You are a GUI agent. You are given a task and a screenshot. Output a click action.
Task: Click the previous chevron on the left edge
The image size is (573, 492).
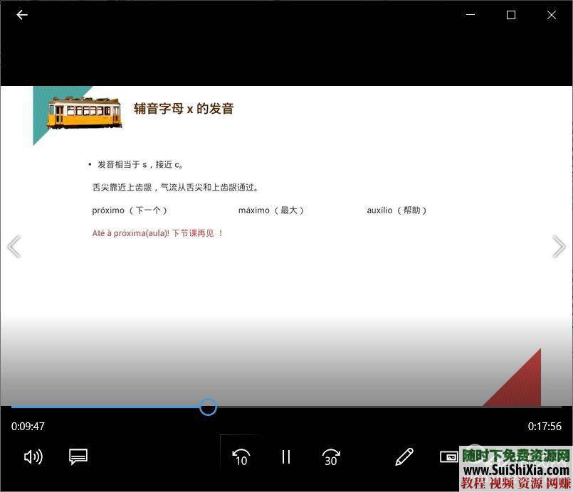click(14, 246)
